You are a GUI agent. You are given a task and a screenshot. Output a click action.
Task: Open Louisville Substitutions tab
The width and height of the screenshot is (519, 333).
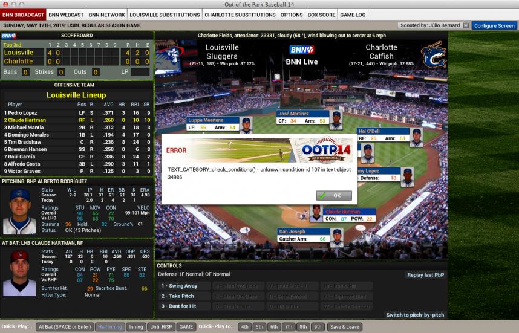coord(165,15)
